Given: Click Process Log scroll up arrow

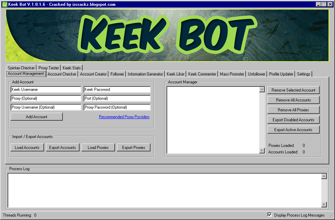Looking at the screenshot, I should 324,176.
